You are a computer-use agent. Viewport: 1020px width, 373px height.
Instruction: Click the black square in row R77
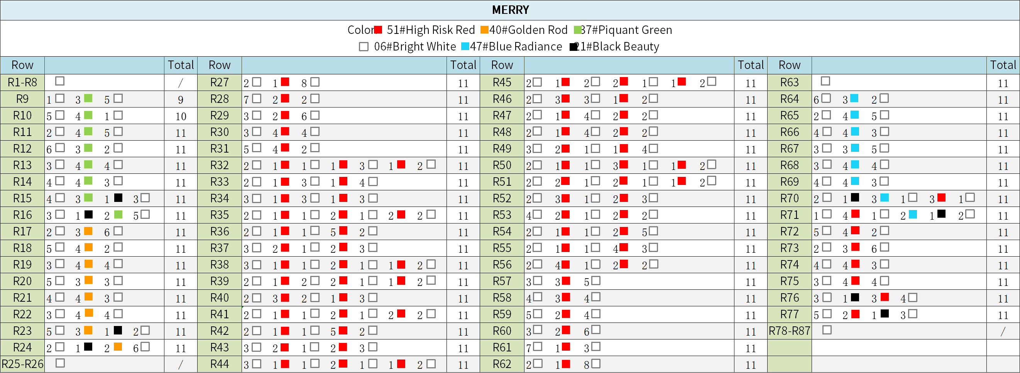(x=885, y=314)
